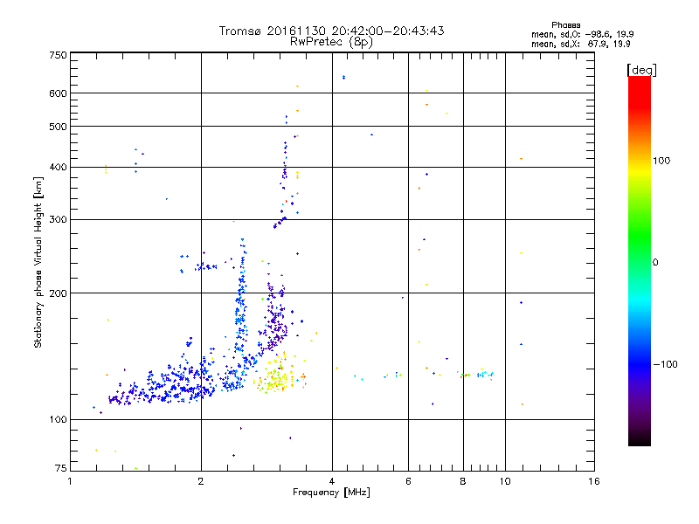Click the x-axis tick label "2"
The width and height of the screenshot is (699, 524).
tap(201, 481)
